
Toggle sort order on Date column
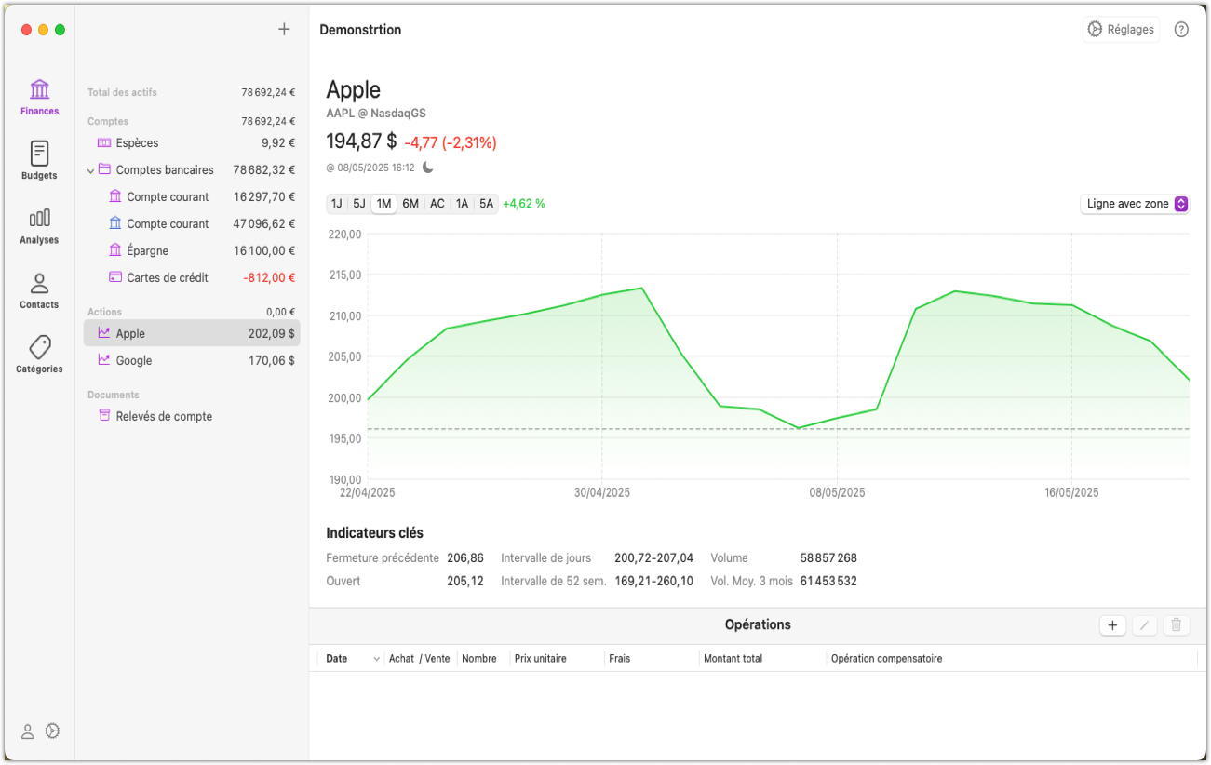[x=377, y=659]
